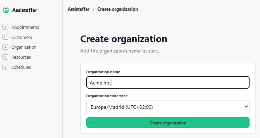Click the Assistaffer brand name in sidebar

coord(25,10)
